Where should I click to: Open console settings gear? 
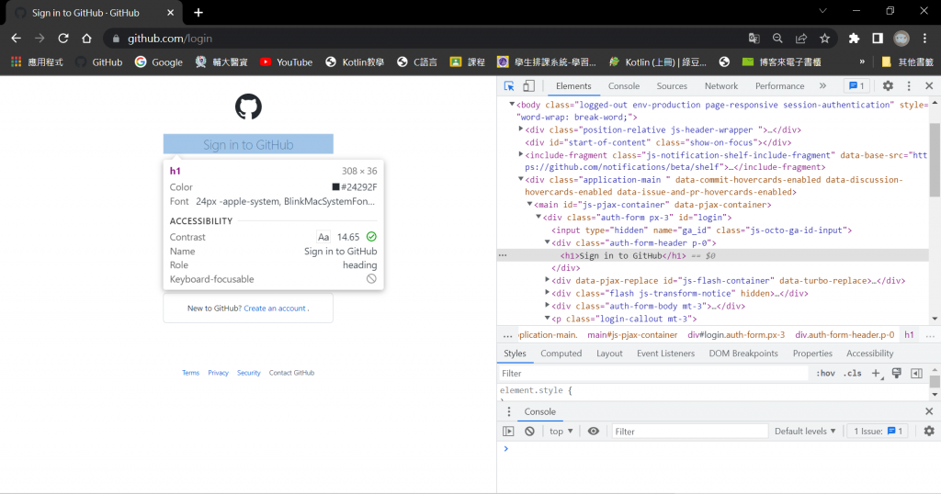coord(929,431)
